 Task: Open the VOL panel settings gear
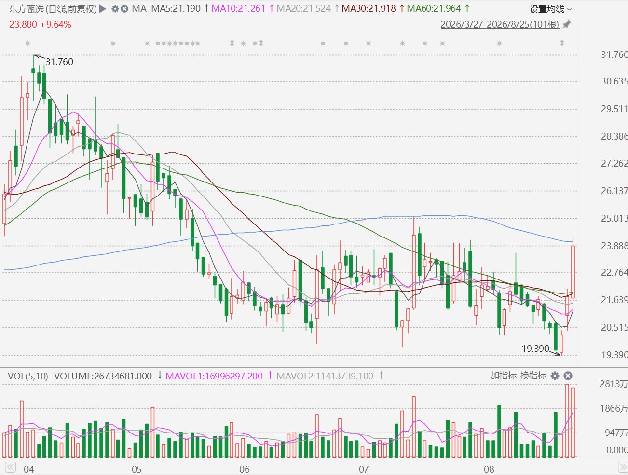point(555,376)
